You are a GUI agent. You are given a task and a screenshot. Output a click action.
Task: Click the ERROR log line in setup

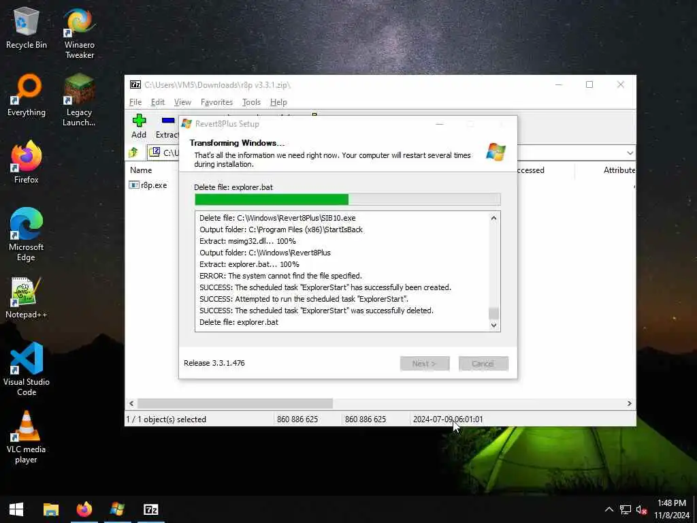pyautogui.click(x=280, y=276)
